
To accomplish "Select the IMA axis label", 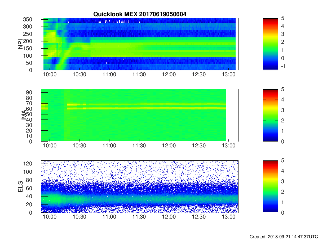I will pyautogui.click(x=24, y=115).
